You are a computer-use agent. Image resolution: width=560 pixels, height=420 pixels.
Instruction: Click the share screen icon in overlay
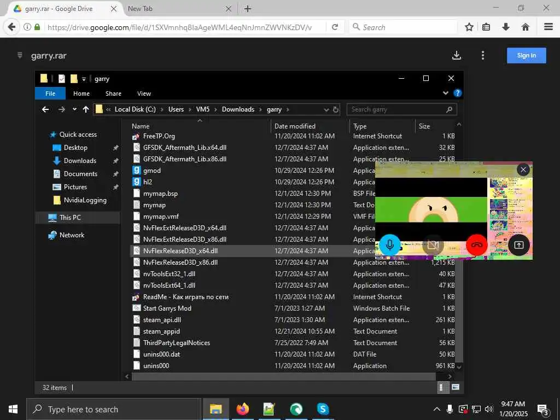point(518,245)
